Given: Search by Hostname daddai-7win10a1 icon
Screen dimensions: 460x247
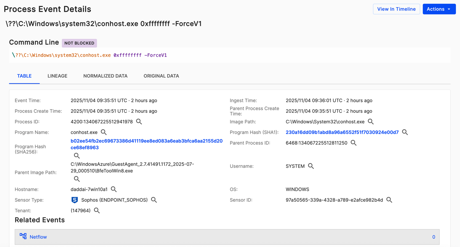Looking at the screenshot, I should 114,189.
